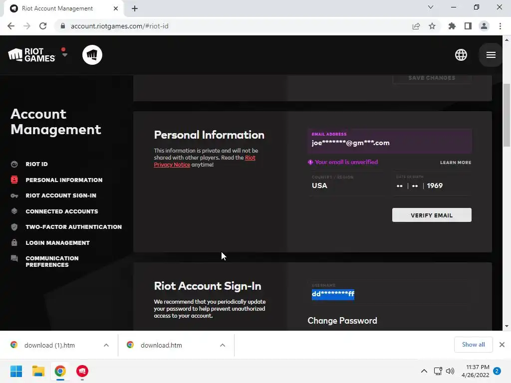Open Chrome's three-dot menu
The image size is (511, 383).
tap(500, 26)
